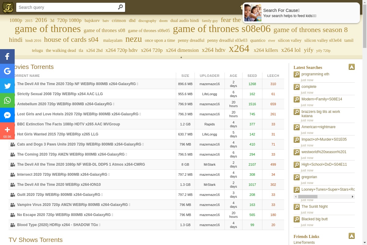The image size is (367, 245).
Task: Click the notification children thumbnail image
Action: click(x=253, y=13)
